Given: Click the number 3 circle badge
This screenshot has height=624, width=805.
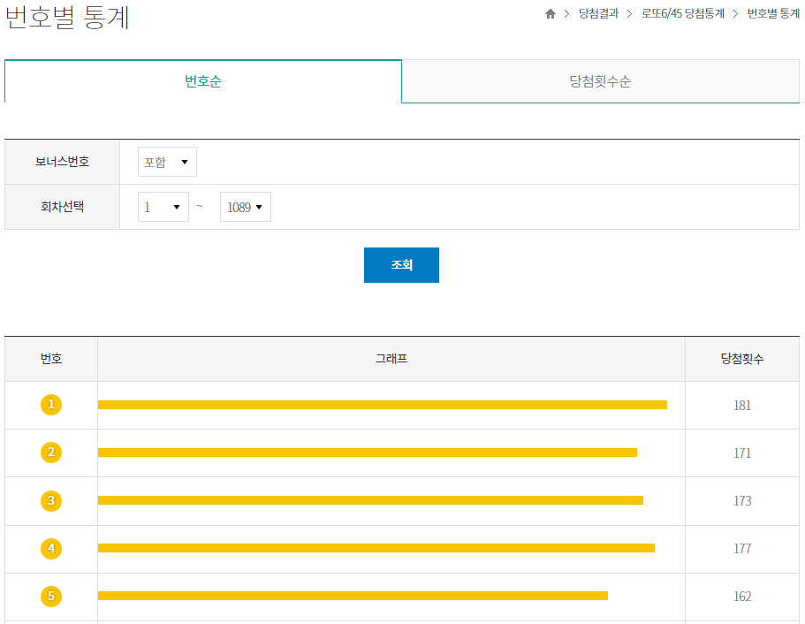Looking at the screenshot, I should (51, 500).
